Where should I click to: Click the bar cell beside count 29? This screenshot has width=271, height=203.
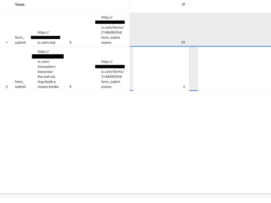(230, 30)
